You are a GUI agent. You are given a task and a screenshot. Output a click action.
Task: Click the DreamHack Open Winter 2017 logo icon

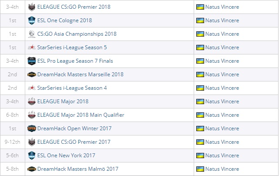click(32, 129)
